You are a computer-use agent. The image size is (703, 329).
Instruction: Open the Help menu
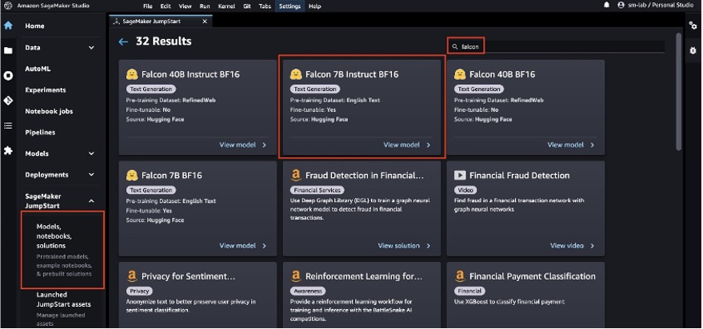click(315, 6)
